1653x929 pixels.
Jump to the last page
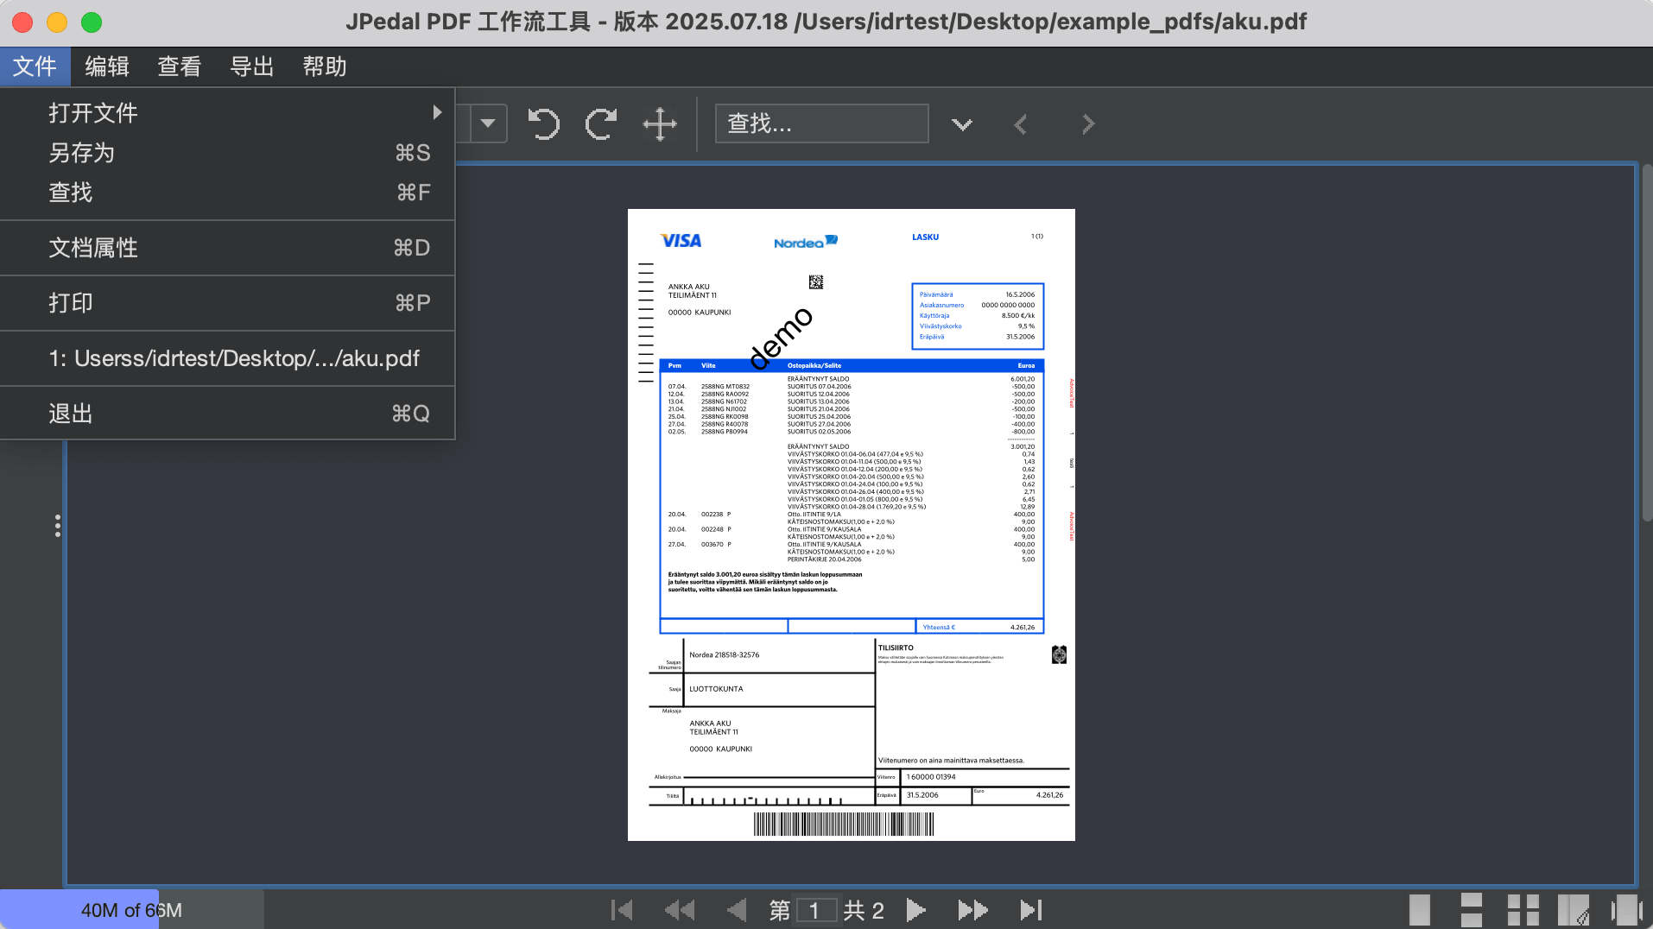tap(1031, 910)
